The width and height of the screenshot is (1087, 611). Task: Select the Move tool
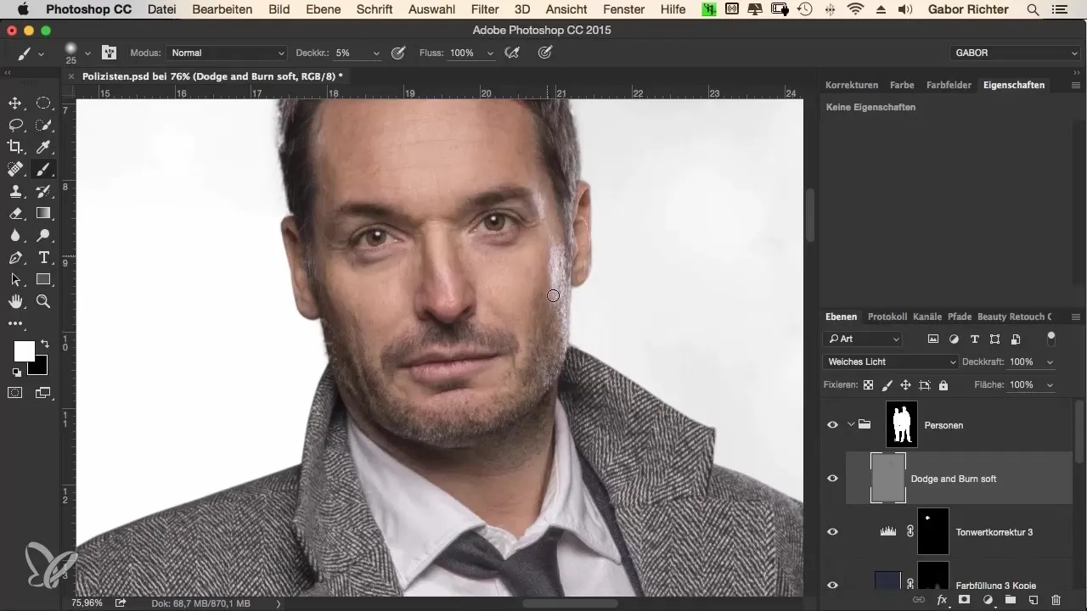pos(15,104)
